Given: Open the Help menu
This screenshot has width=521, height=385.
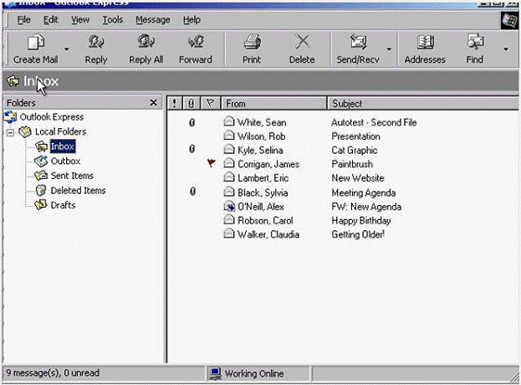Looking at the screenshot, I should (x=192, y=20).
